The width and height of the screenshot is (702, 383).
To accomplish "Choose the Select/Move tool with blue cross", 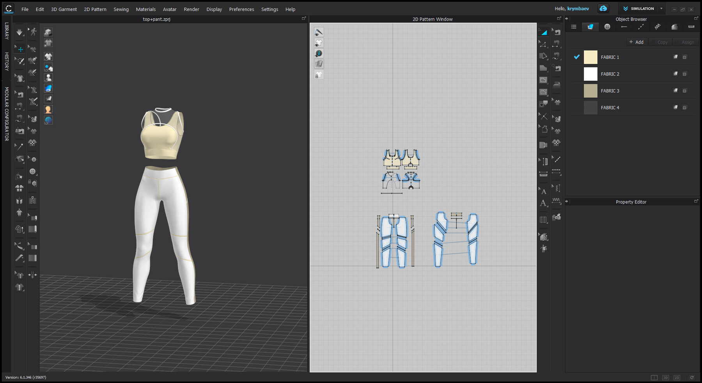I will (x=19, y=49).
